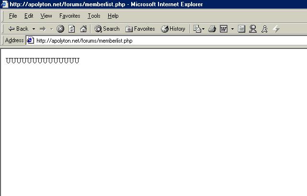Click the Edit with Word icon
Viewport: 307px width, 196px height.
pyautogui.click(x=224, y=29)
